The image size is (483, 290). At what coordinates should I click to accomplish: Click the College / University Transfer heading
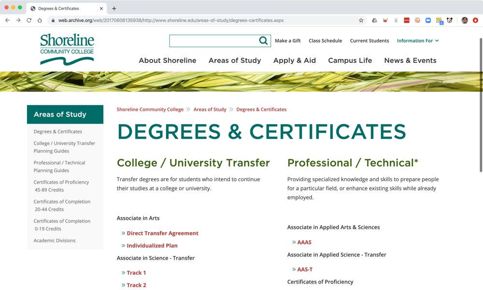click(x=193, y=163)
